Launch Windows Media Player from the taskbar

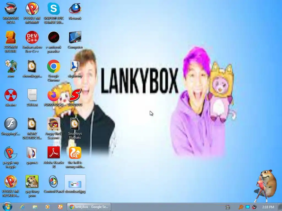point(47,207)
